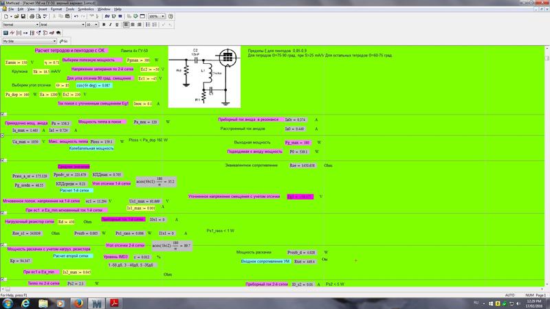Image resolution: width=550 pixels, height=309 pixels.
Task: Open the Evaluation palette icon
Action: click(25, 32)
